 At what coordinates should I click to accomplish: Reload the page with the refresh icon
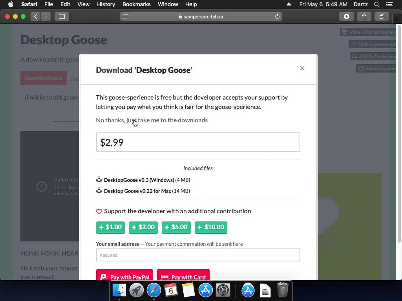[x=277, y=16]
